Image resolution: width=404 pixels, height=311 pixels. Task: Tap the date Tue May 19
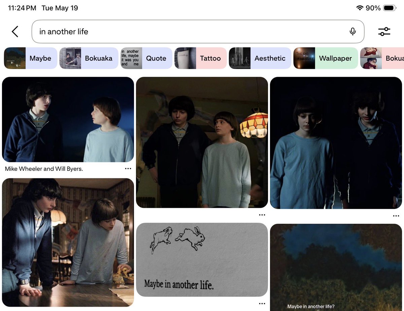[x=60, y=8]
